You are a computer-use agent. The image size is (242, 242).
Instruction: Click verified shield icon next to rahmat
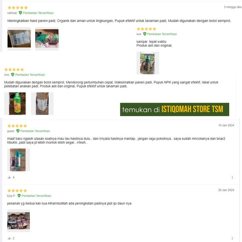tap(20, 13)
